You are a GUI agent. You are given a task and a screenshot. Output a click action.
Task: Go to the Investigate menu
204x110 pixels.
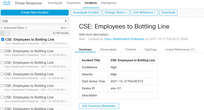[x=55, y=3]
